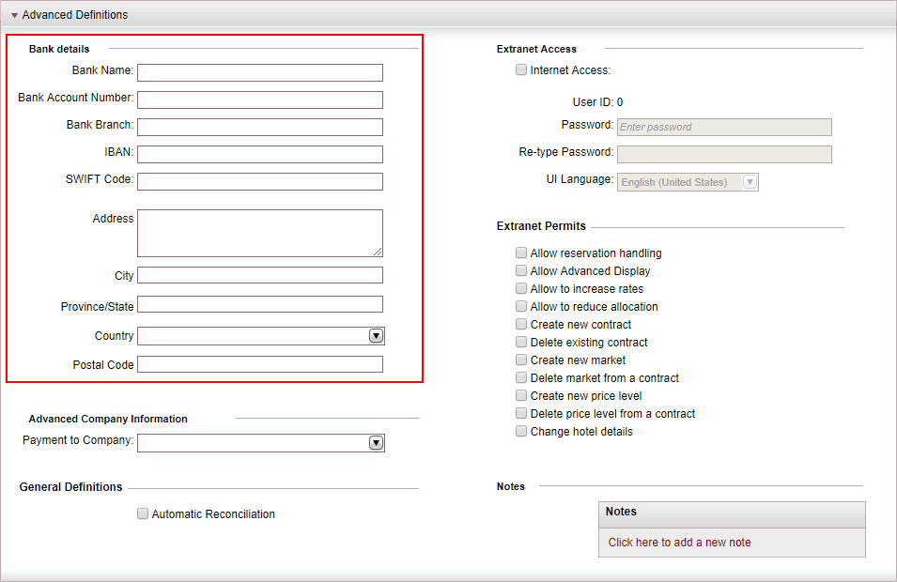This screenshot has height=582, width=897.
Task: Click the 'Advanced Company Information' heading
Action: 108,419
